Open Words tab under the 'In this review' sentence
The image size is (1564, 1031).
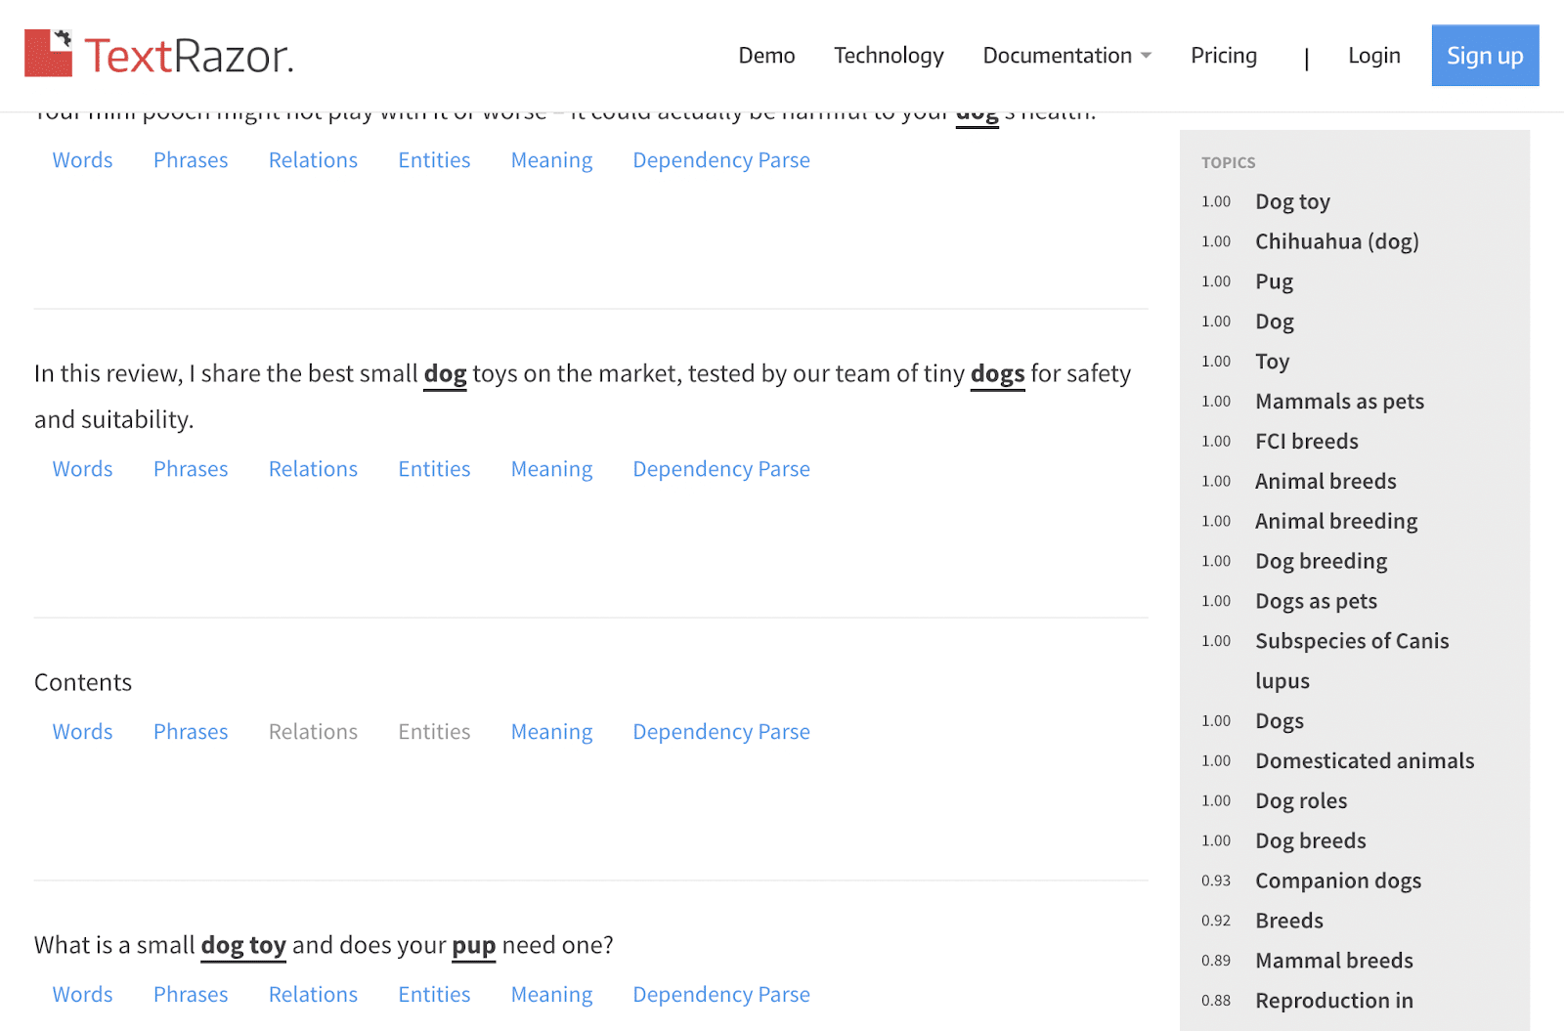82,469
